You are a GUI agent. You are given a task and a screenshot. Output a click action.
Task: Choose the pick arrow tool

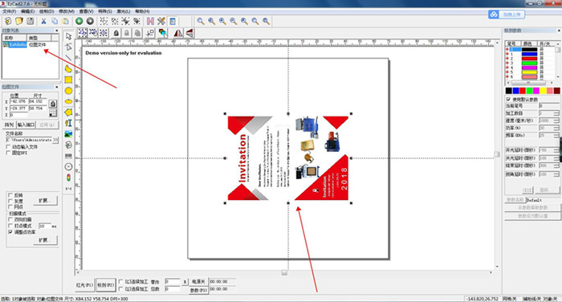click(68, 36)
